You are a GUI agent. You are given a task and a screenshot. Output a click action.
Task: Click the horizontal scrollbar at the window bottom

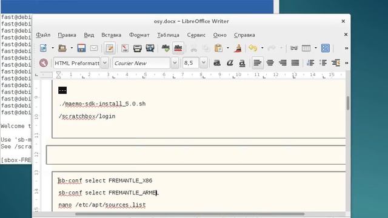coord(190,214)
